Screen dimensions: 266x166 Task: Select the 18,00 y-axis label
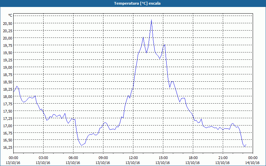8,96
